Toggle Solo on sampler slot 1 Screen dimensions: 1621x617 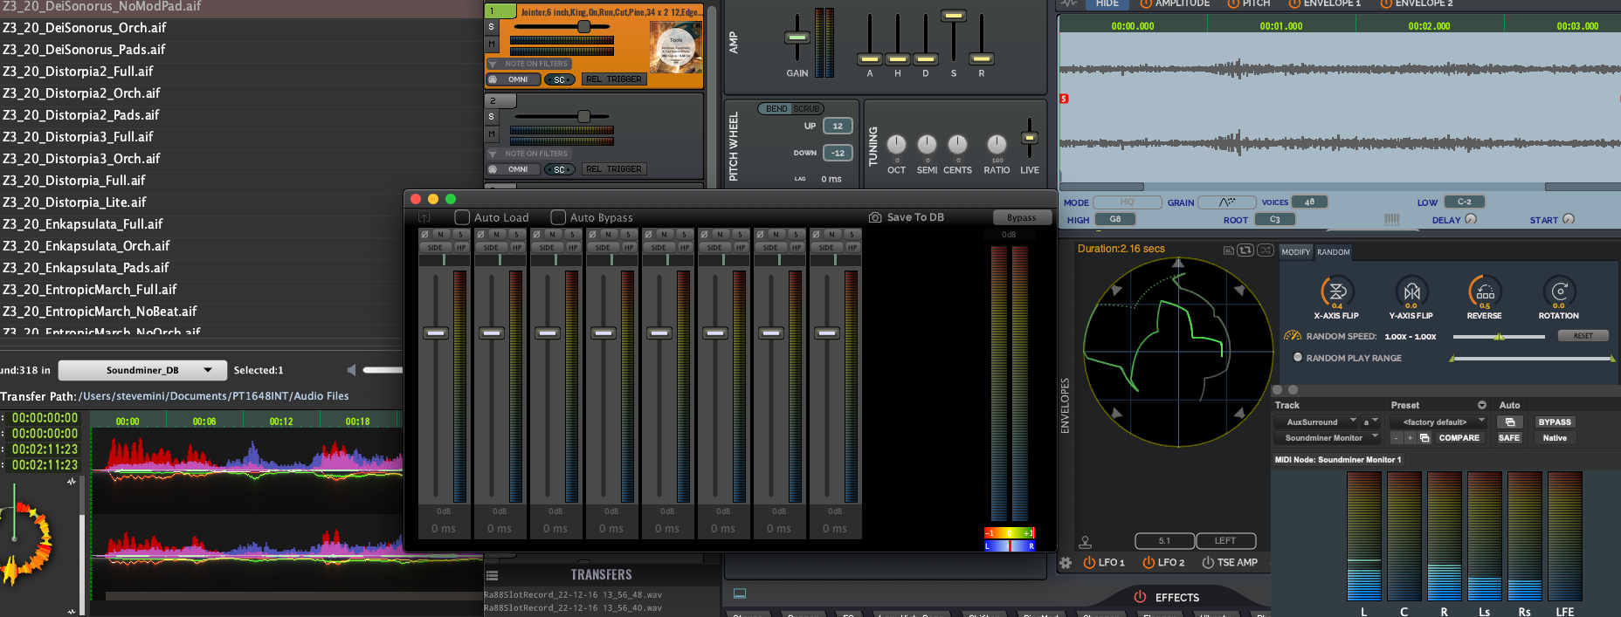click(x=492, y=27)
